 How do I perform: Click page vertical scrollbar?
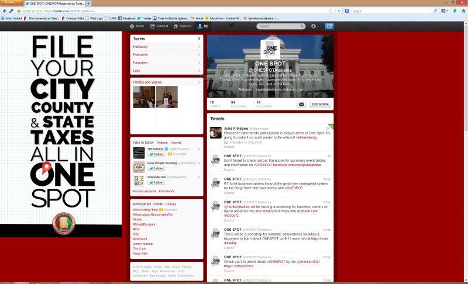466,152
